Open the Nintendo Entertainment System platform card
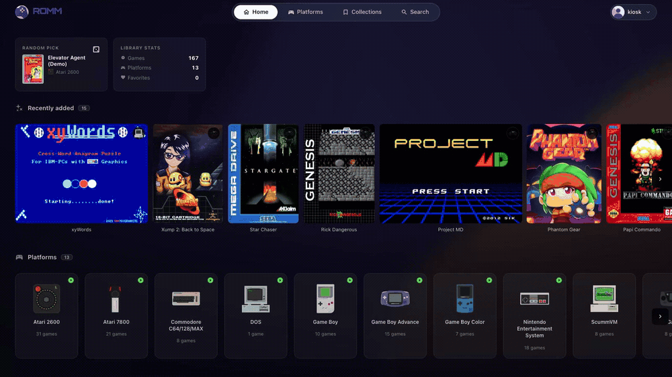Image resolution: width=672 pixels, height=377 pixels. pos(534,316)
